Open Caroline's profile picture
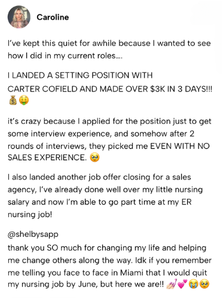This screenshot has width=223, height=299. click(19, 17)
